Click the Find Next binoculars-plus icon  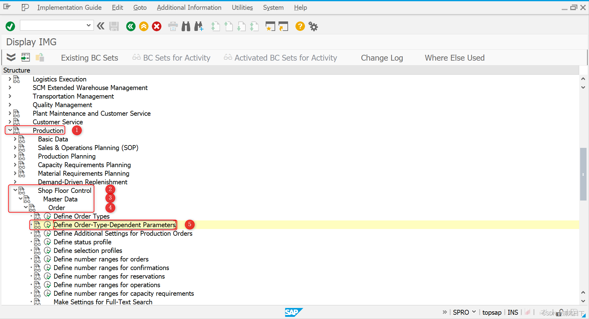pos(199,26)
